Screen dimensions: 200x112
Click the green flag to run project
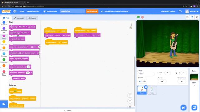click(138, 17)
